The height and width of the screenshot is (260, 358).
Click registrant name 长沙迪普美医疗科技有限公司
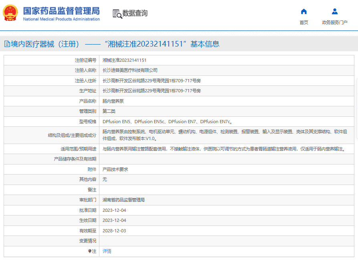127,70
